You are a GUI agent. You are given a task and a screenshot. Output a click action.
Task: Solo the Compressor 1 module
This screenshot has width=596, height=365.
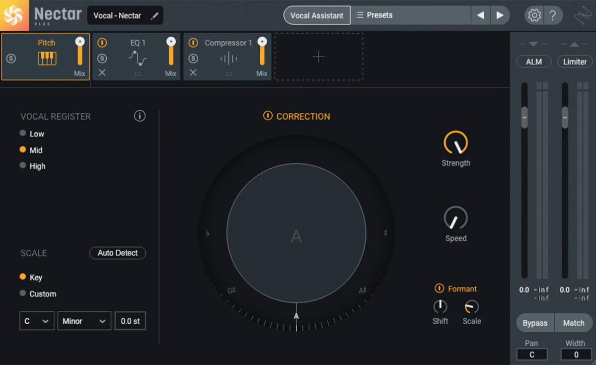(193, 59)
